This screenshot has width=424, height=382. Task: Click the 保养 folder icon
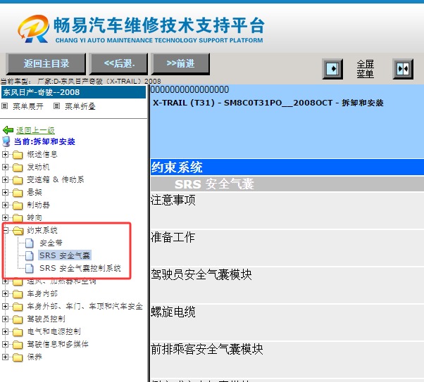click(x=18, y=357)
